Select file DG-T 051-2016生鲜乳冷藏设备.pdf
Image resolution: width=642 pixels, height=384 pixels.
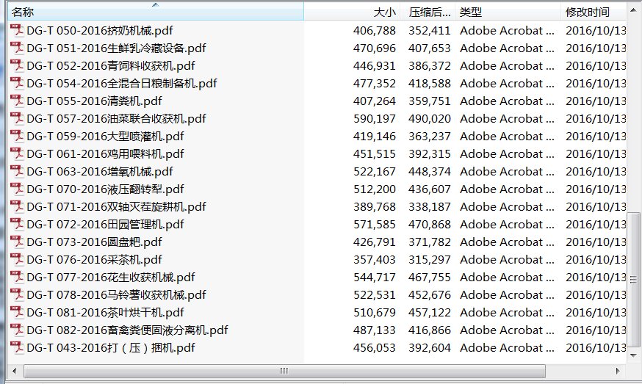tap(116, 48)
